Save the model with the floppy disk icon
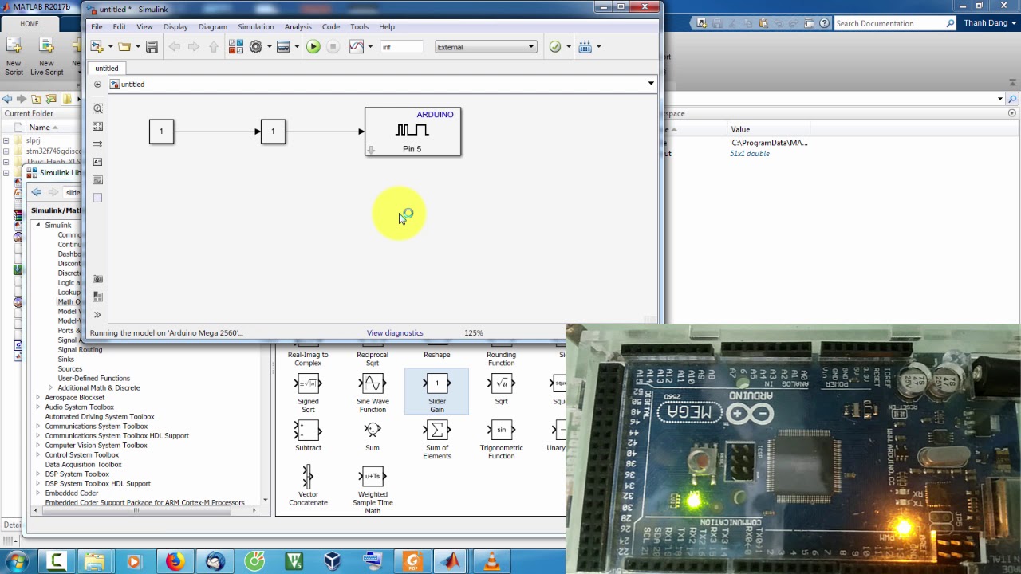 [x=152, y=47]
